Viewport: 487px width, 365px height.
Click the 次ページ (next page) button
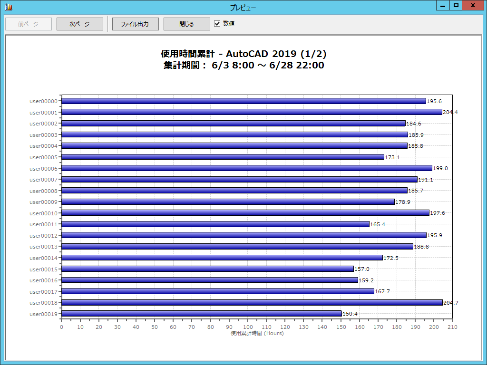click(79, 24)
